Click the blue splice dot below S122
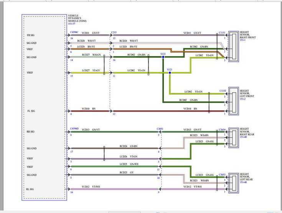The height and width of the screenshot is (213, 282). [x=163, y=57]
